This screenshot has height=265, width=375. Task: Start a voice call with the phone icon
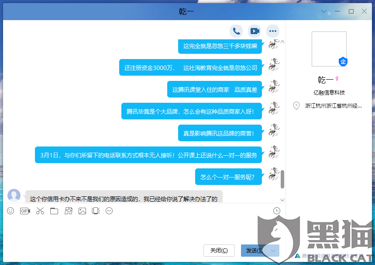click(236, 31)
